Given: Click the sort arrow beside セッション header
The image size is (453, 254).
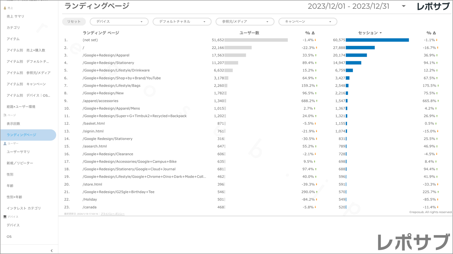Looking at the screenshot, I should click(x=381, y=33).
